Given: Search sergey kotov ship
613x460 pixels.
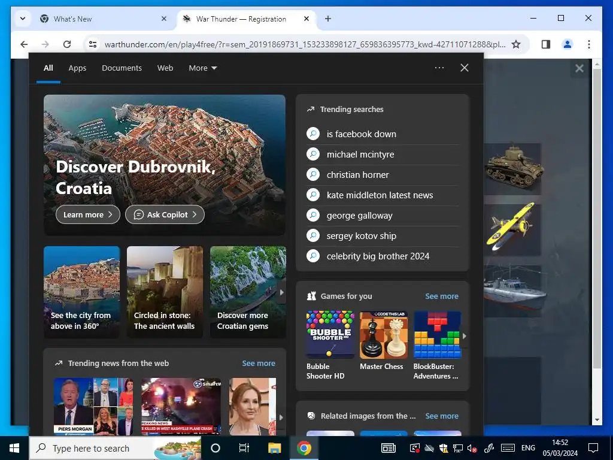Looking at the screenshot, I should point(383,236).
